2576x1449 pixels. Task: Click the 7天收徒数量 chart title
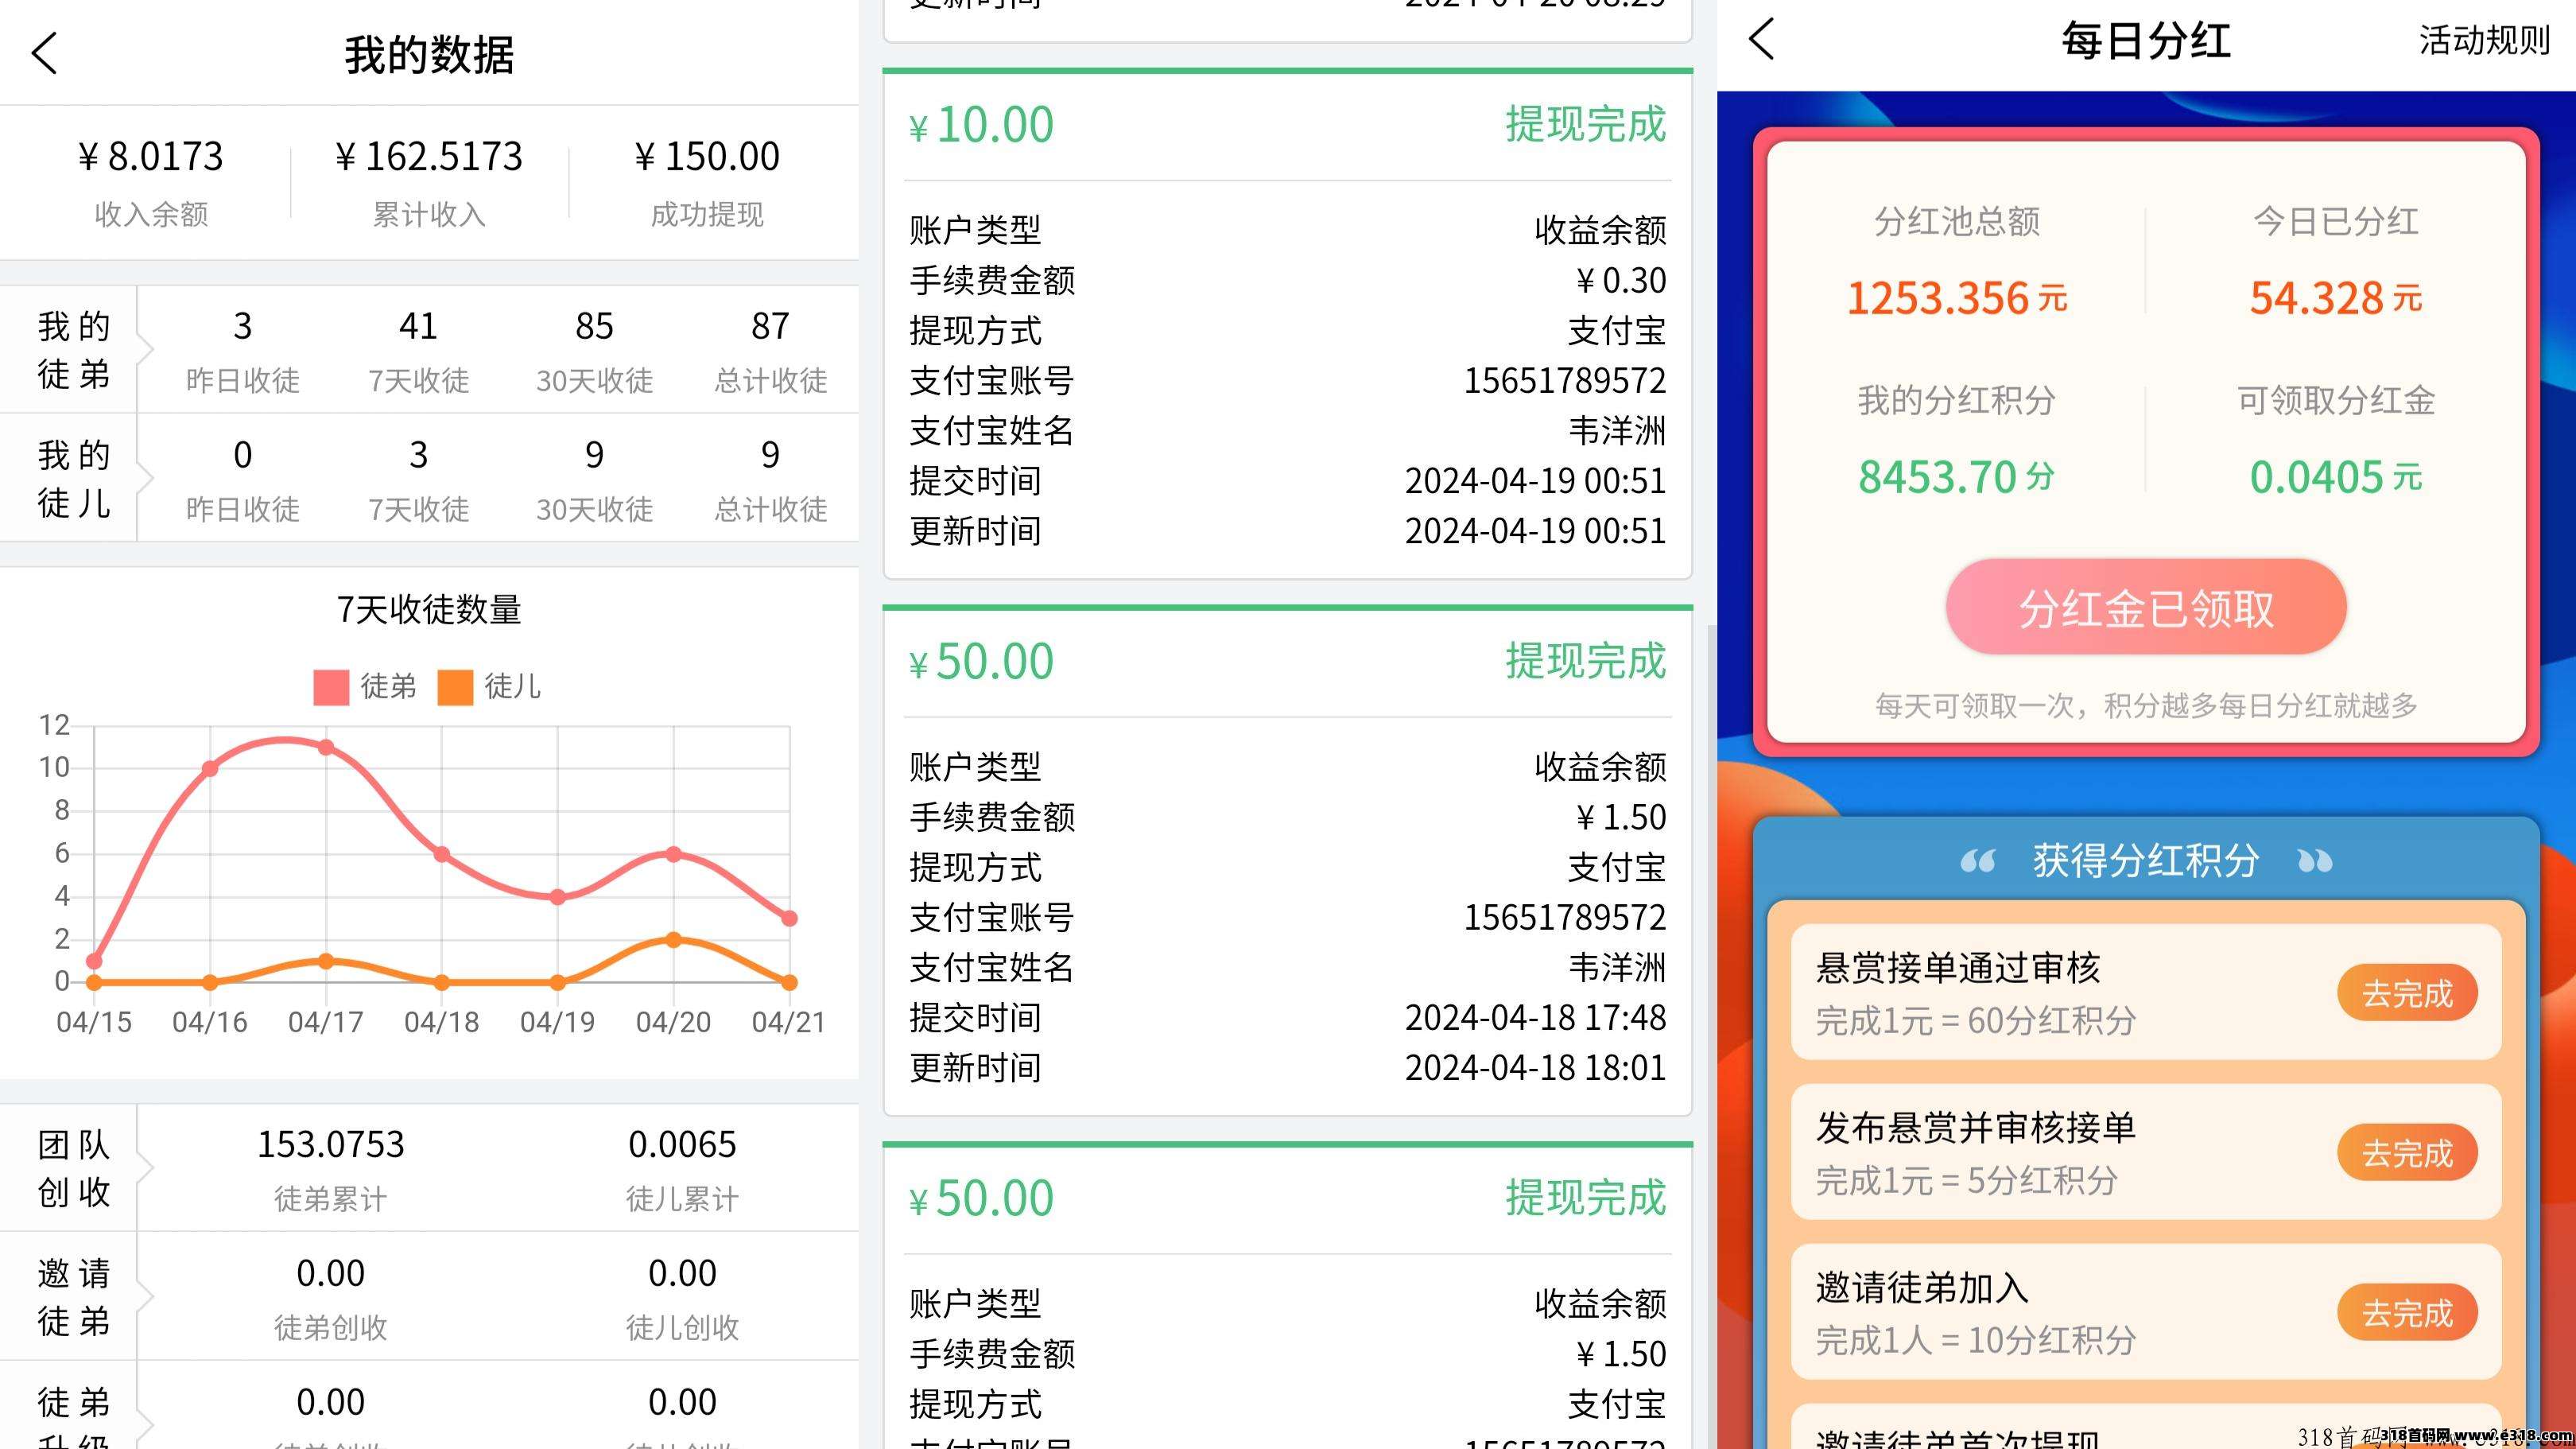(429, 609)
